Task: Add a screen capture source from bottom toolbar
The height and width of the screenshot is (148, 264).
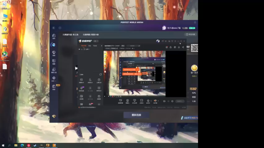Action: click(x=120, y=101)
